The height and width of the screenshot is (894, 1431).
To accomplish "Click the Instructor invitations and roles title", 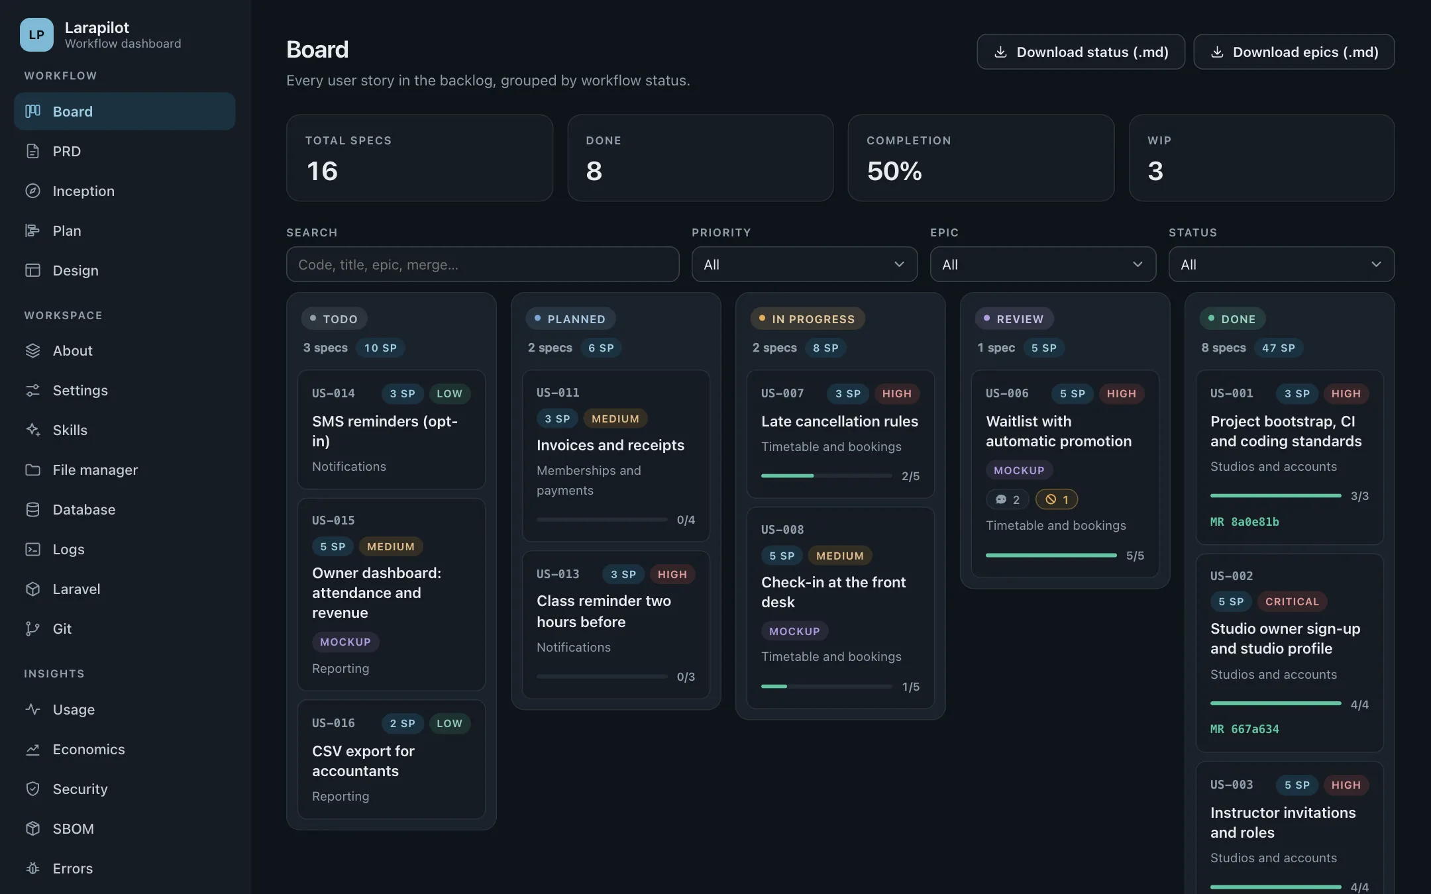I will (1283, 822).
